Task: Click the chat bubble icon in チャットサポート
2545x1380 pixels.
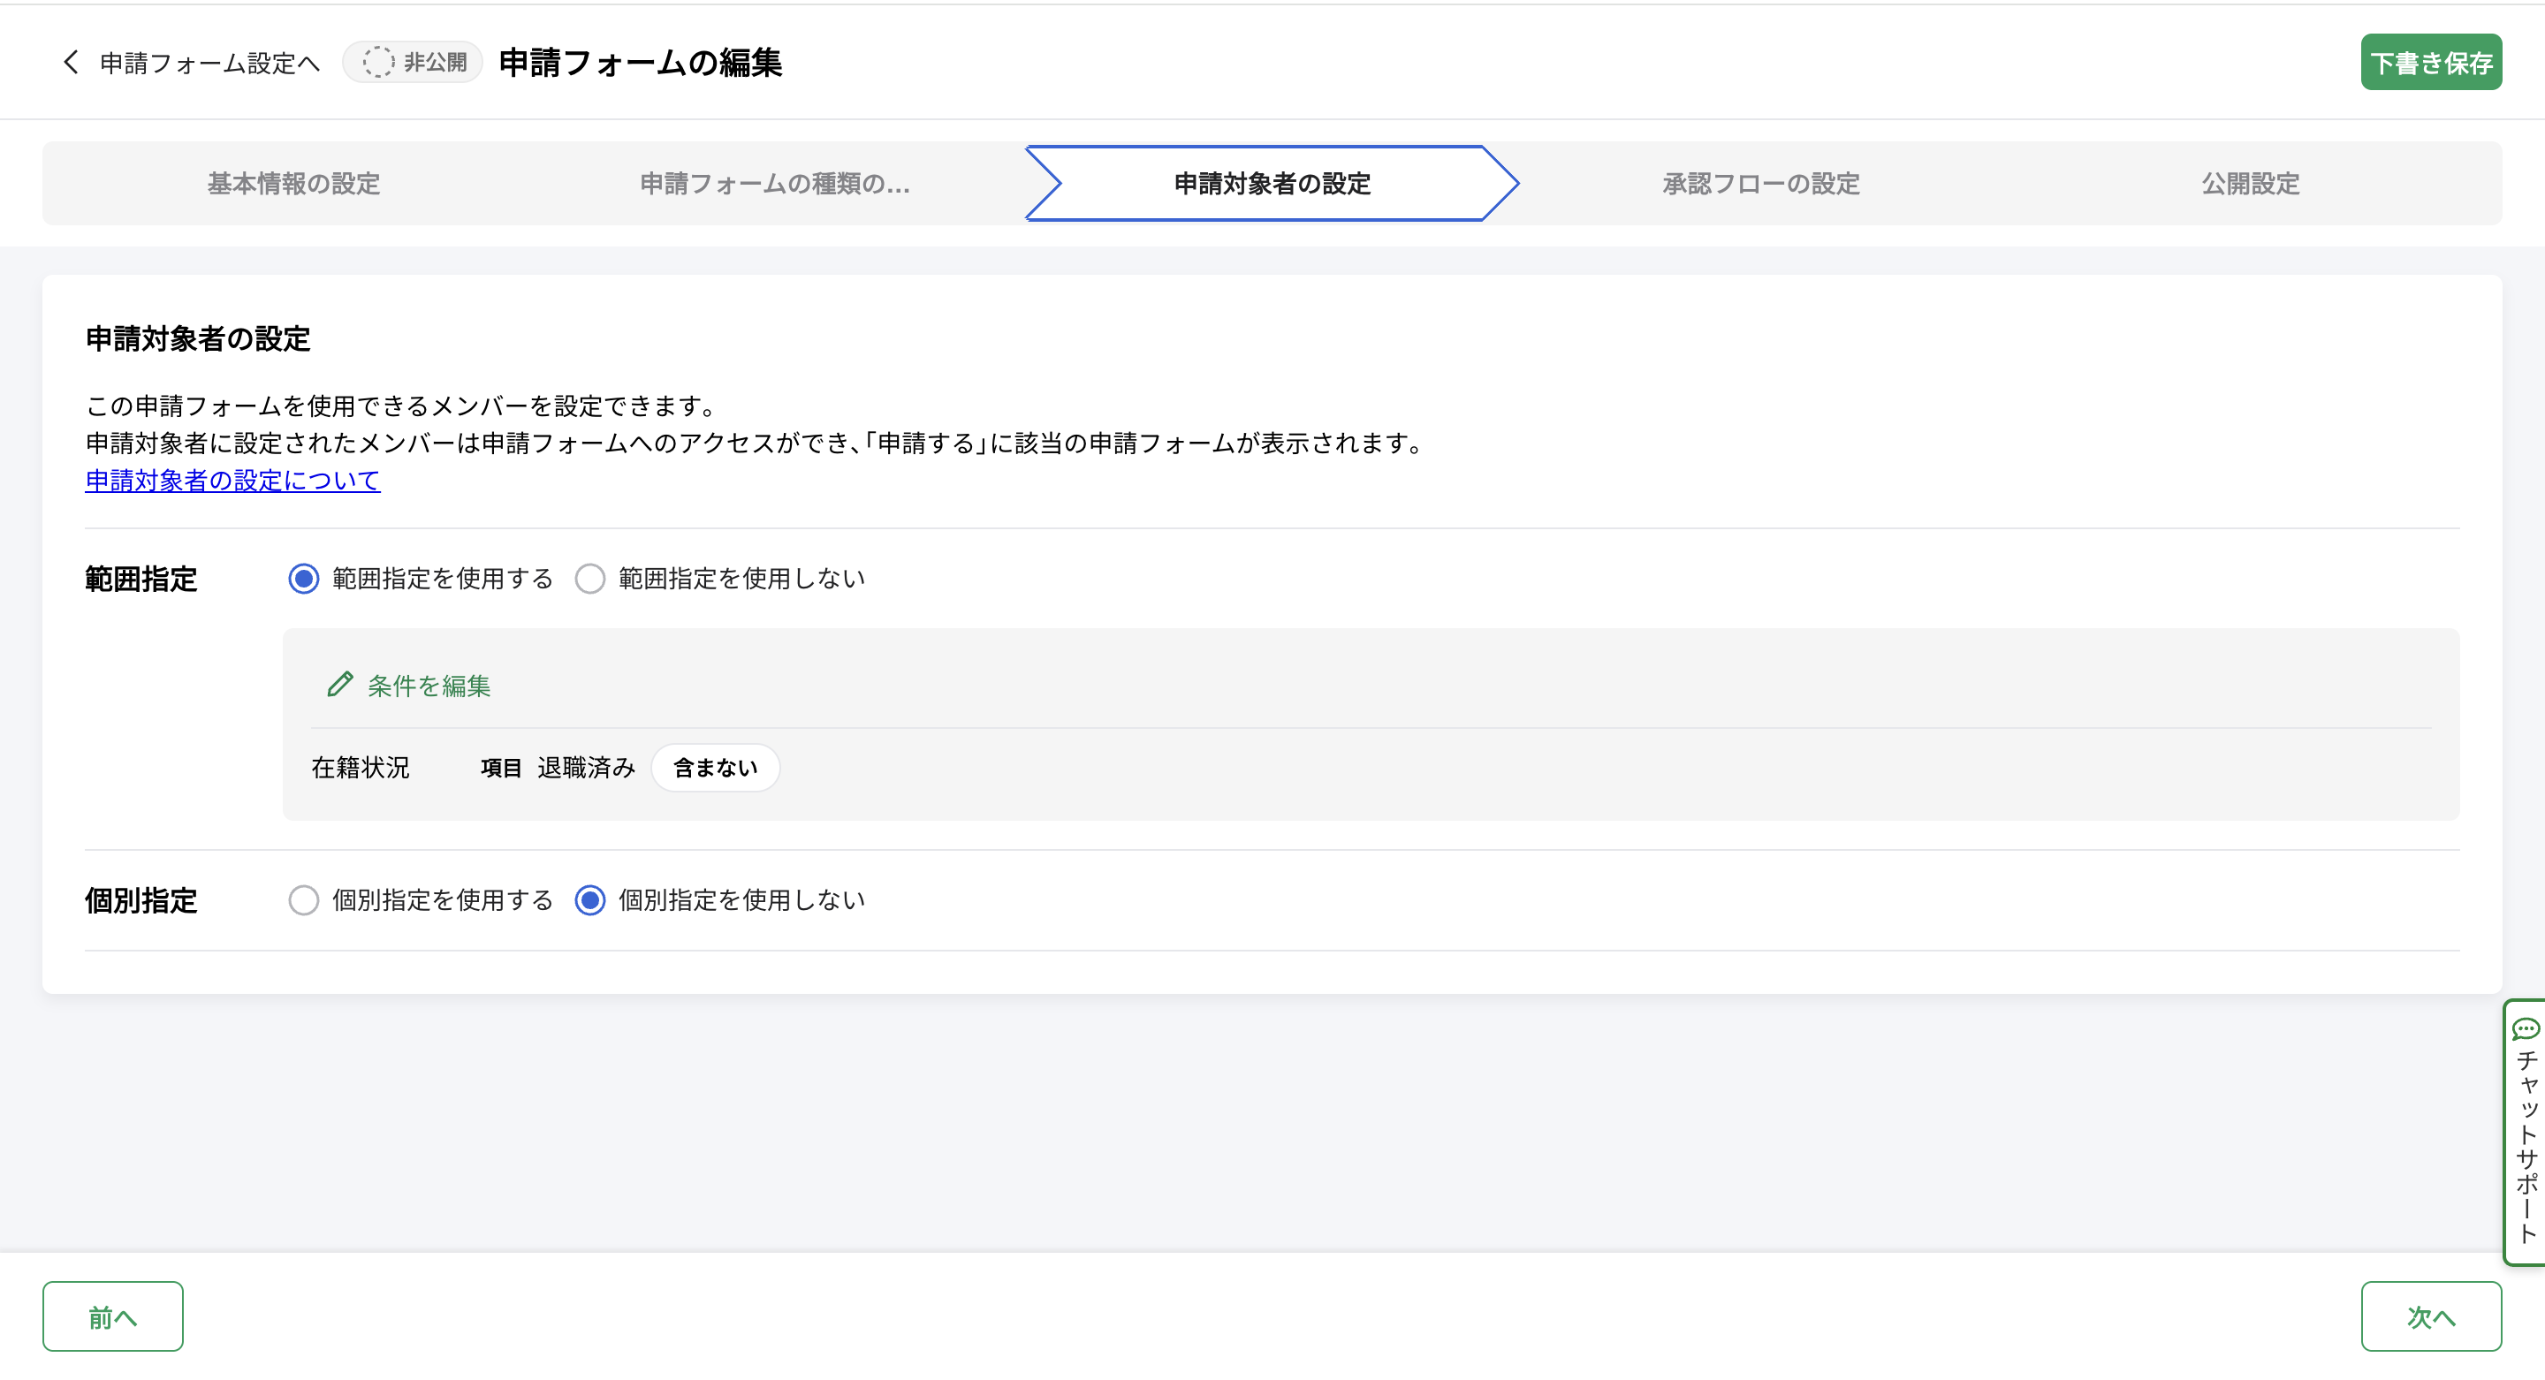Action: (2526, 1029)
